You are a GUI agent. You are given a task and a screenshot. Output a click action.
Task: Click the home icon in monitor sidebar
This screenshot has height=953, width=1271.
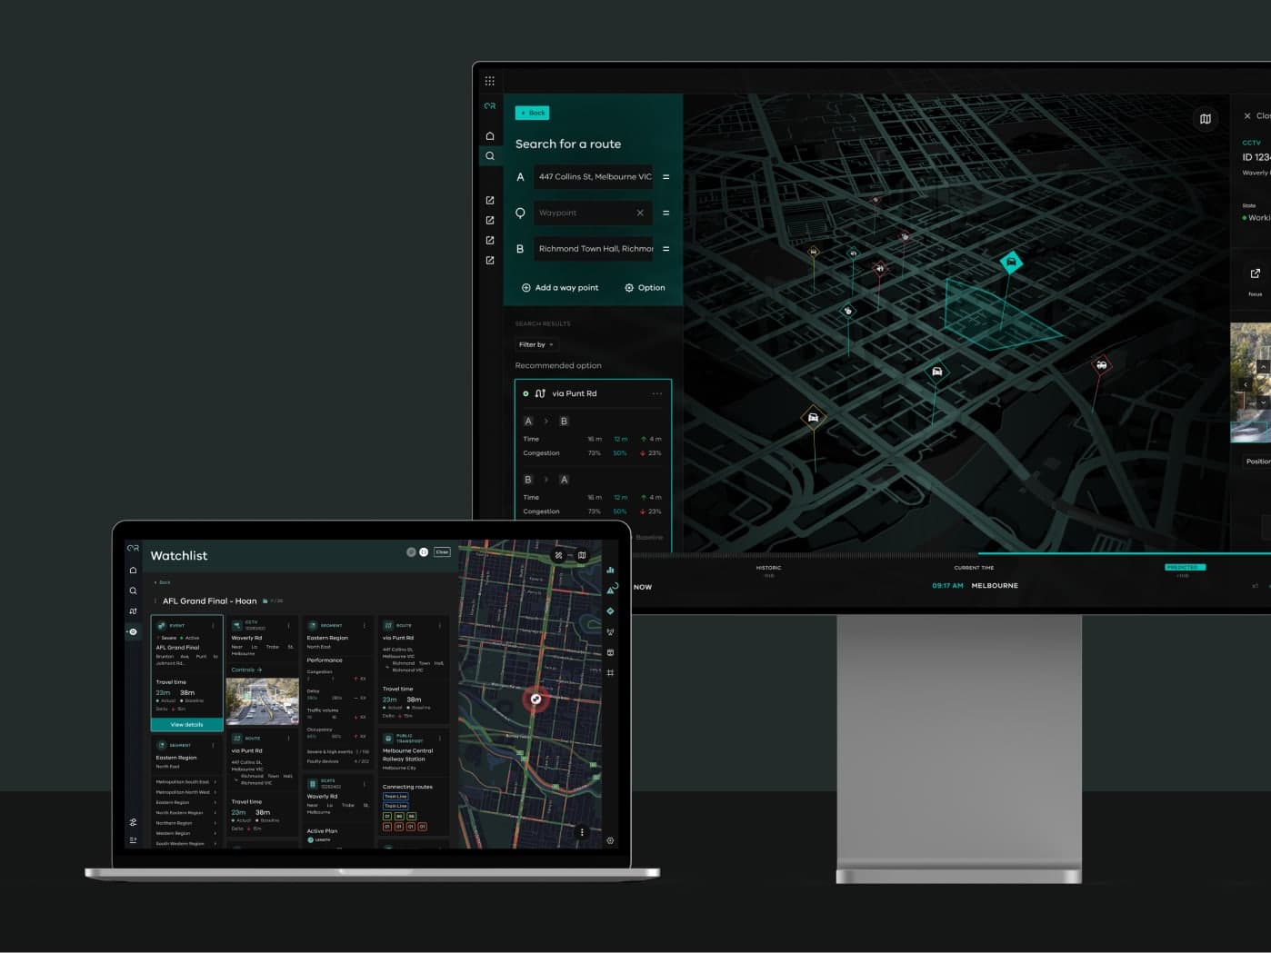point(490,136)
